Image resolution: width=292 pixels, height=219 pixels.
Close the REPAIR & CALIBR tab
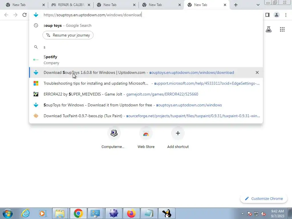[x=89, y=5]
